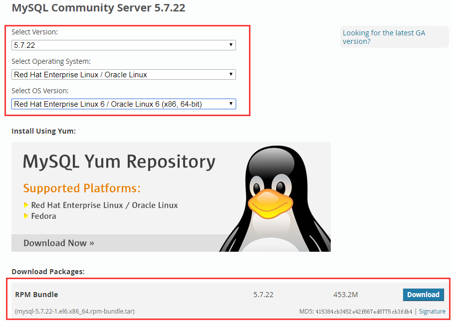Viewport: 453px width, 321px height.
Task: Click the 'RPM Bundle' package name
Action: 36,295
